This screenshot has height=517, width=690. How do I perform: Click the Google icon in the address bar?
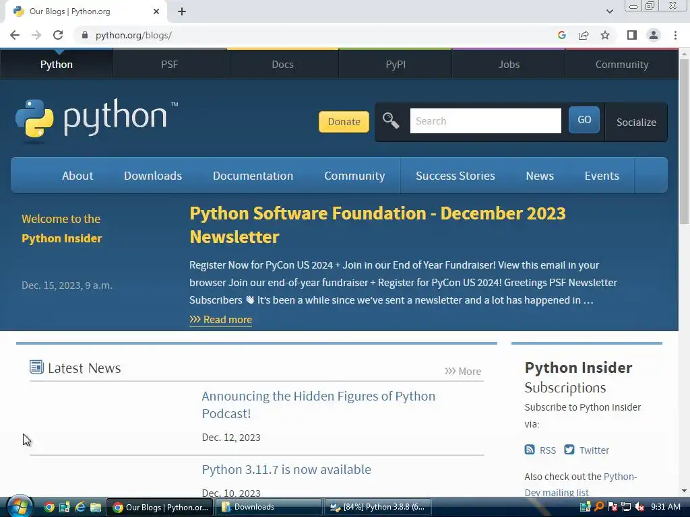(561, 35)
